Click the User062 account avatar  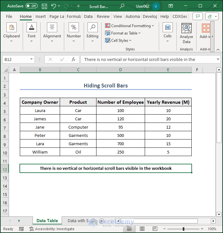click(x=156, y=6)
